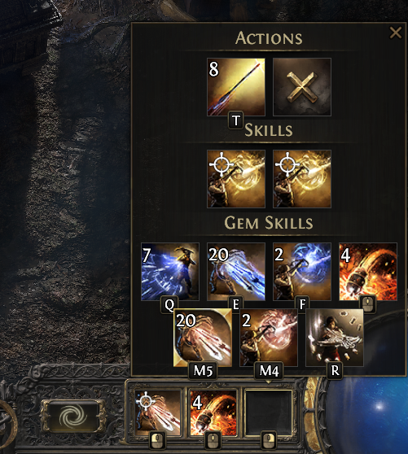Click the M5 keybind label

click(x=203, y=371)
